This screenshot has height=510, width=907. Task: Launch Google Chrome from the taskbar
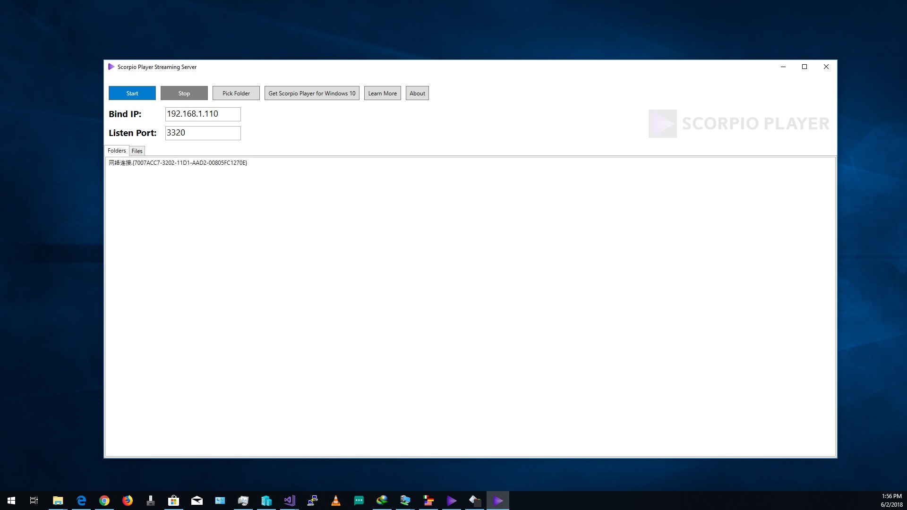pyautogui.click(x=104, y=500)
